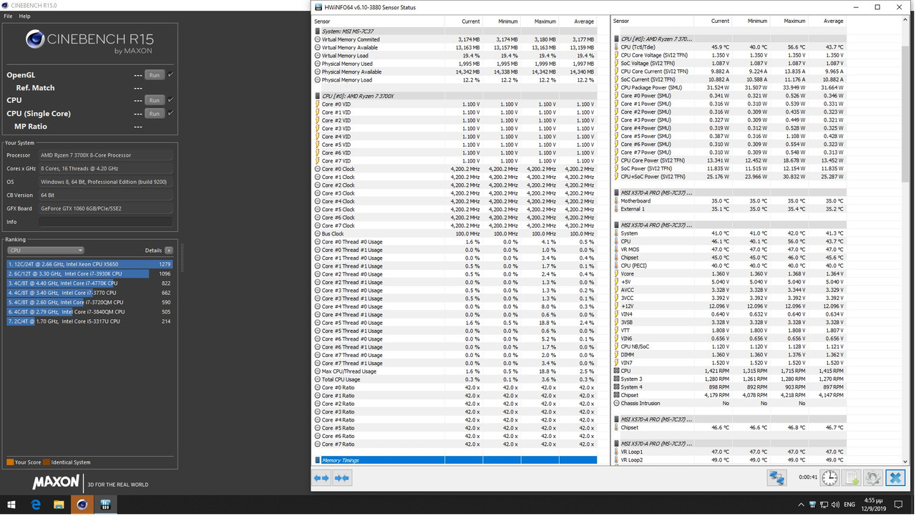Open the Help menu in Cinebench

[x=24, y=16]
